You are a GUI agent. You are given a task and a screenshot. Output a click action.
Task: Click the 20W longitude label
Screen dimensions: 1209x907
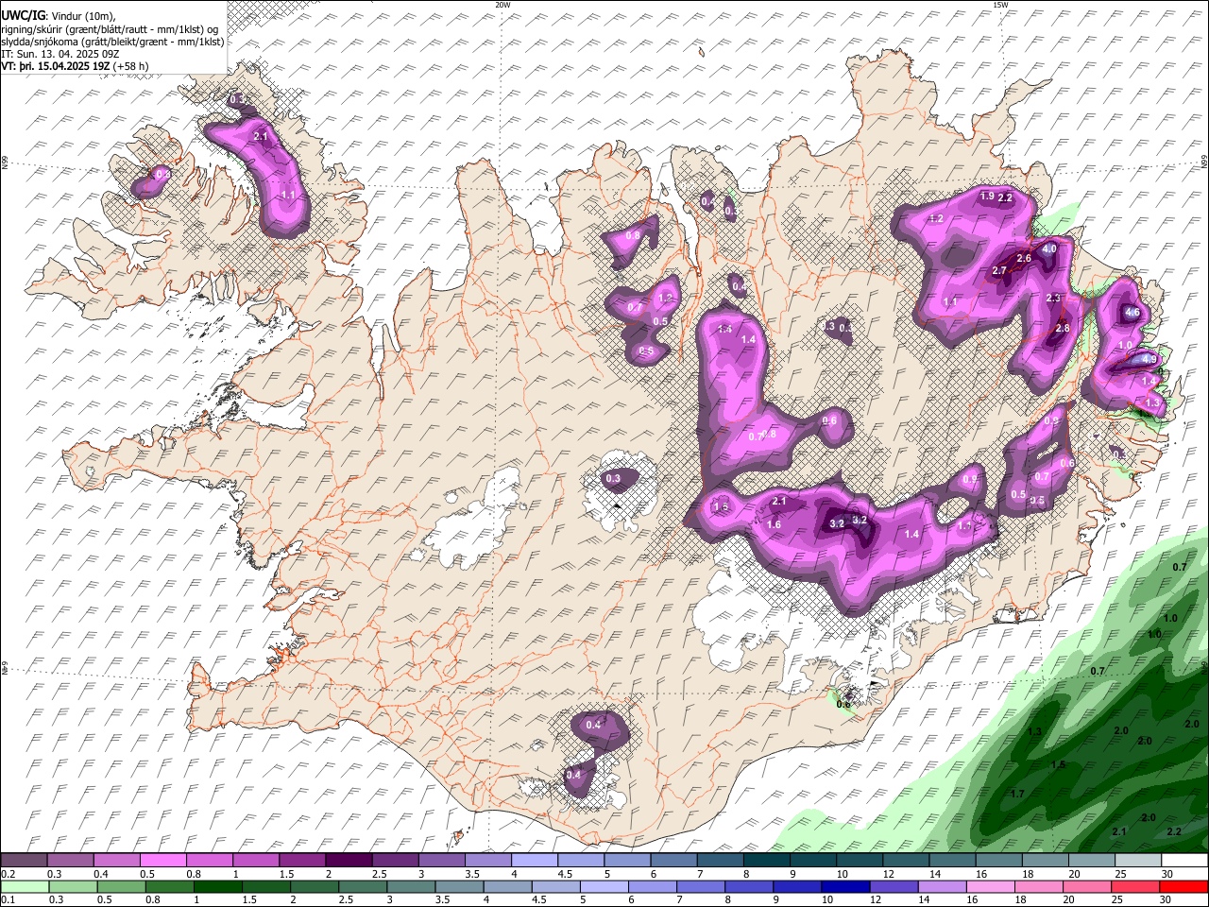[502, 5]
